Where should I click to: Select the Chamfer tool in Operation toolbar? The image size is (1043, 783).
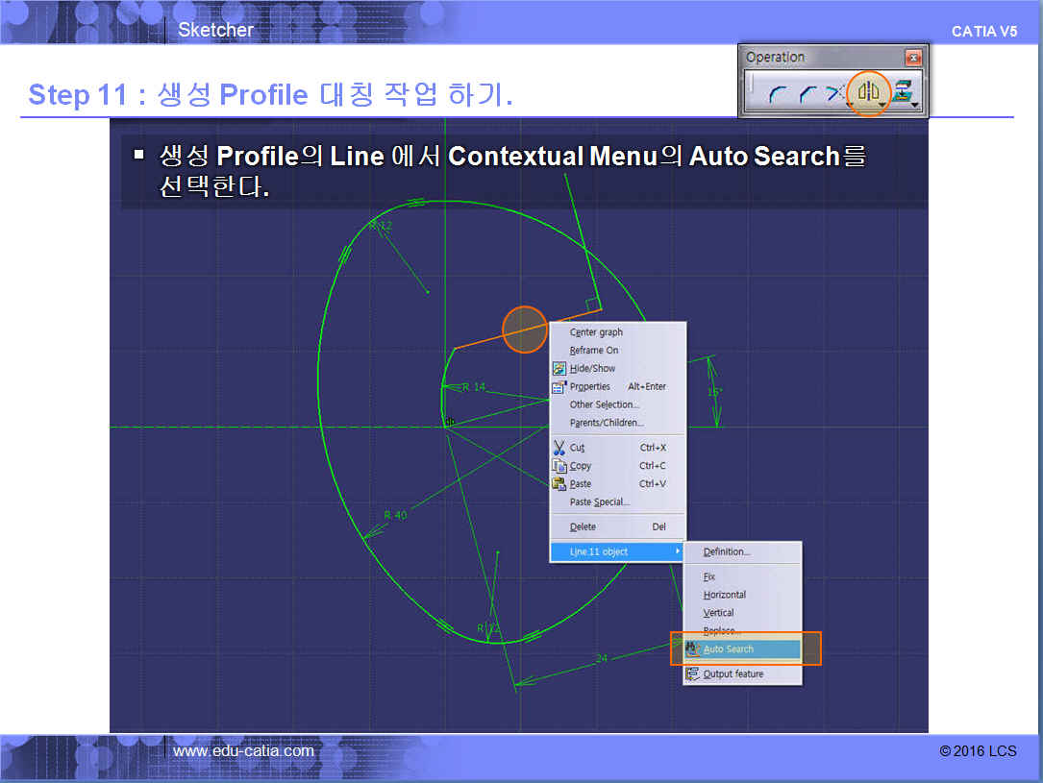point(806,93)
